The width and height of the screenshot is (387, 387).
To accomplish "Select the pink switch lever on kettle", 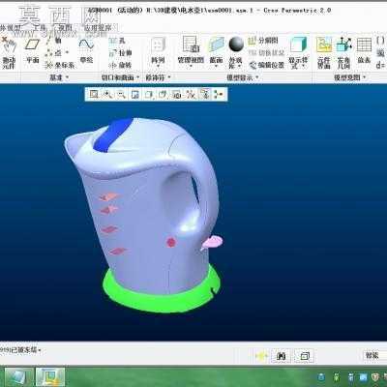I will (212, 242).
